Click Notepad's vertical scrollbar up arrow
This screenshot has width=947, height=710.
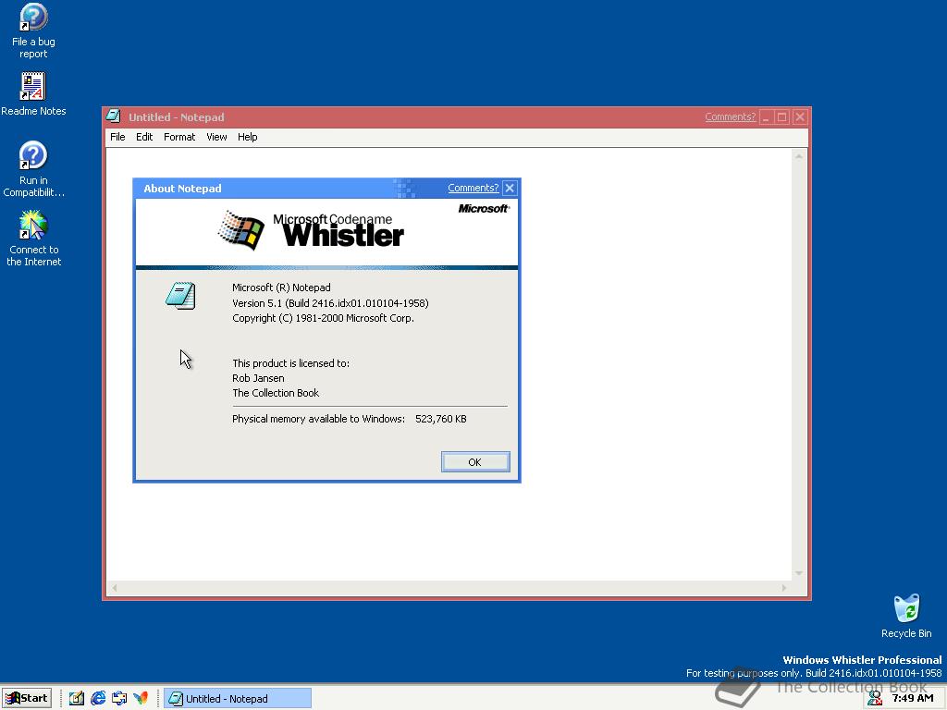[799, 155]
